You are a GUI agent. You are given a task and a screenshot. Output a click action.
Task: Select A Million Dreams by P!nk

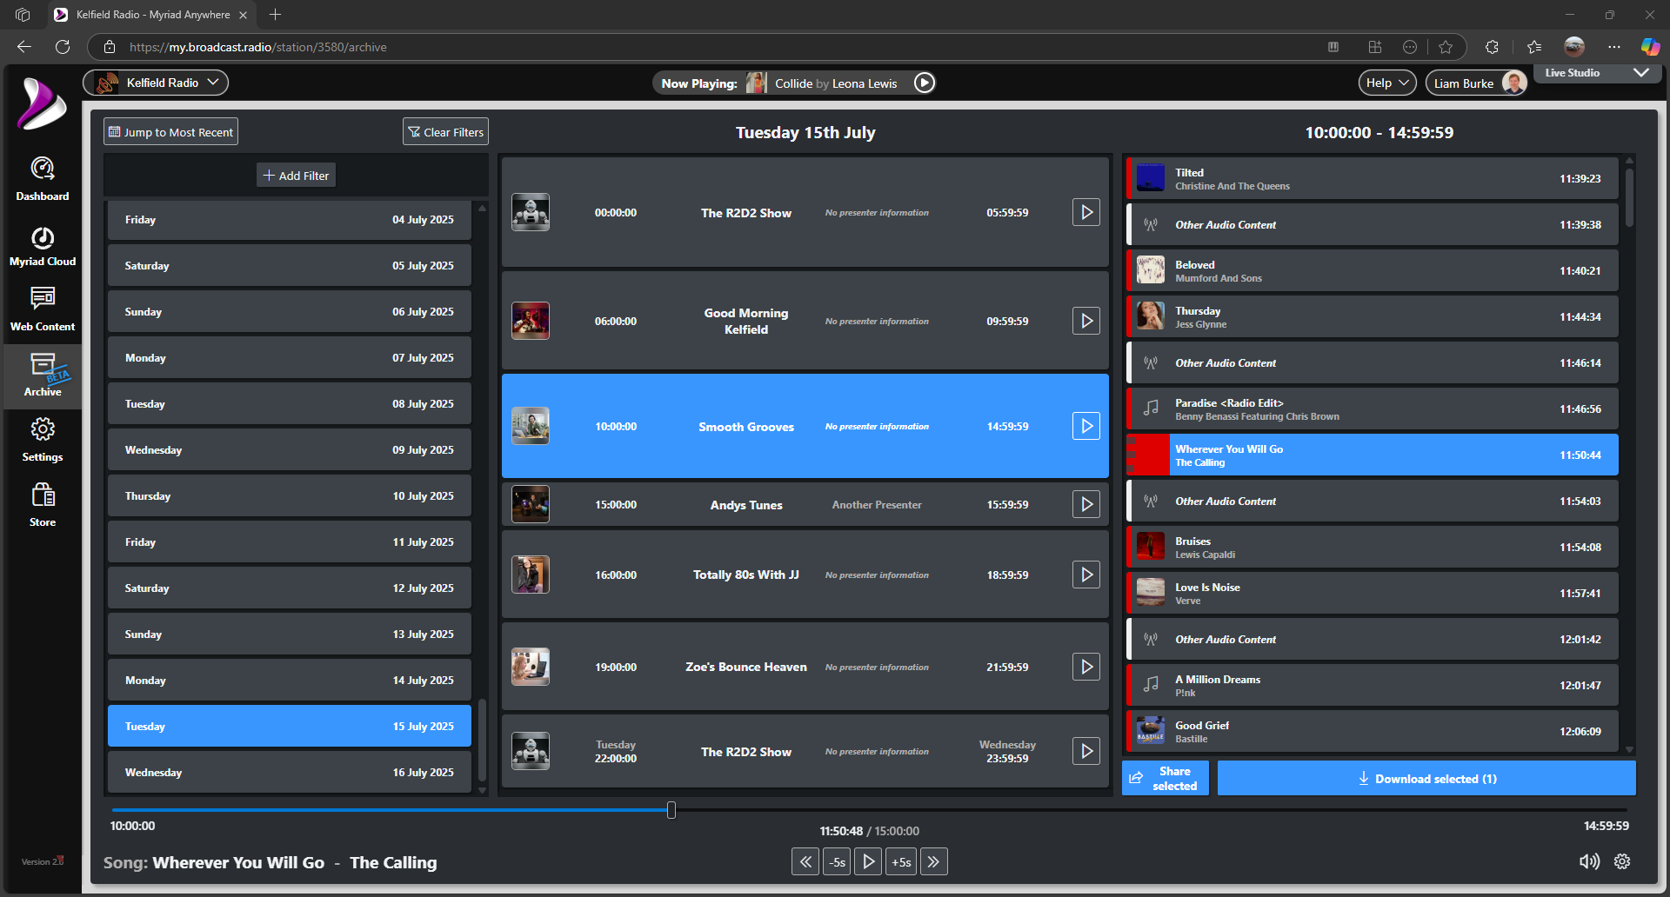pos(1373,685)
